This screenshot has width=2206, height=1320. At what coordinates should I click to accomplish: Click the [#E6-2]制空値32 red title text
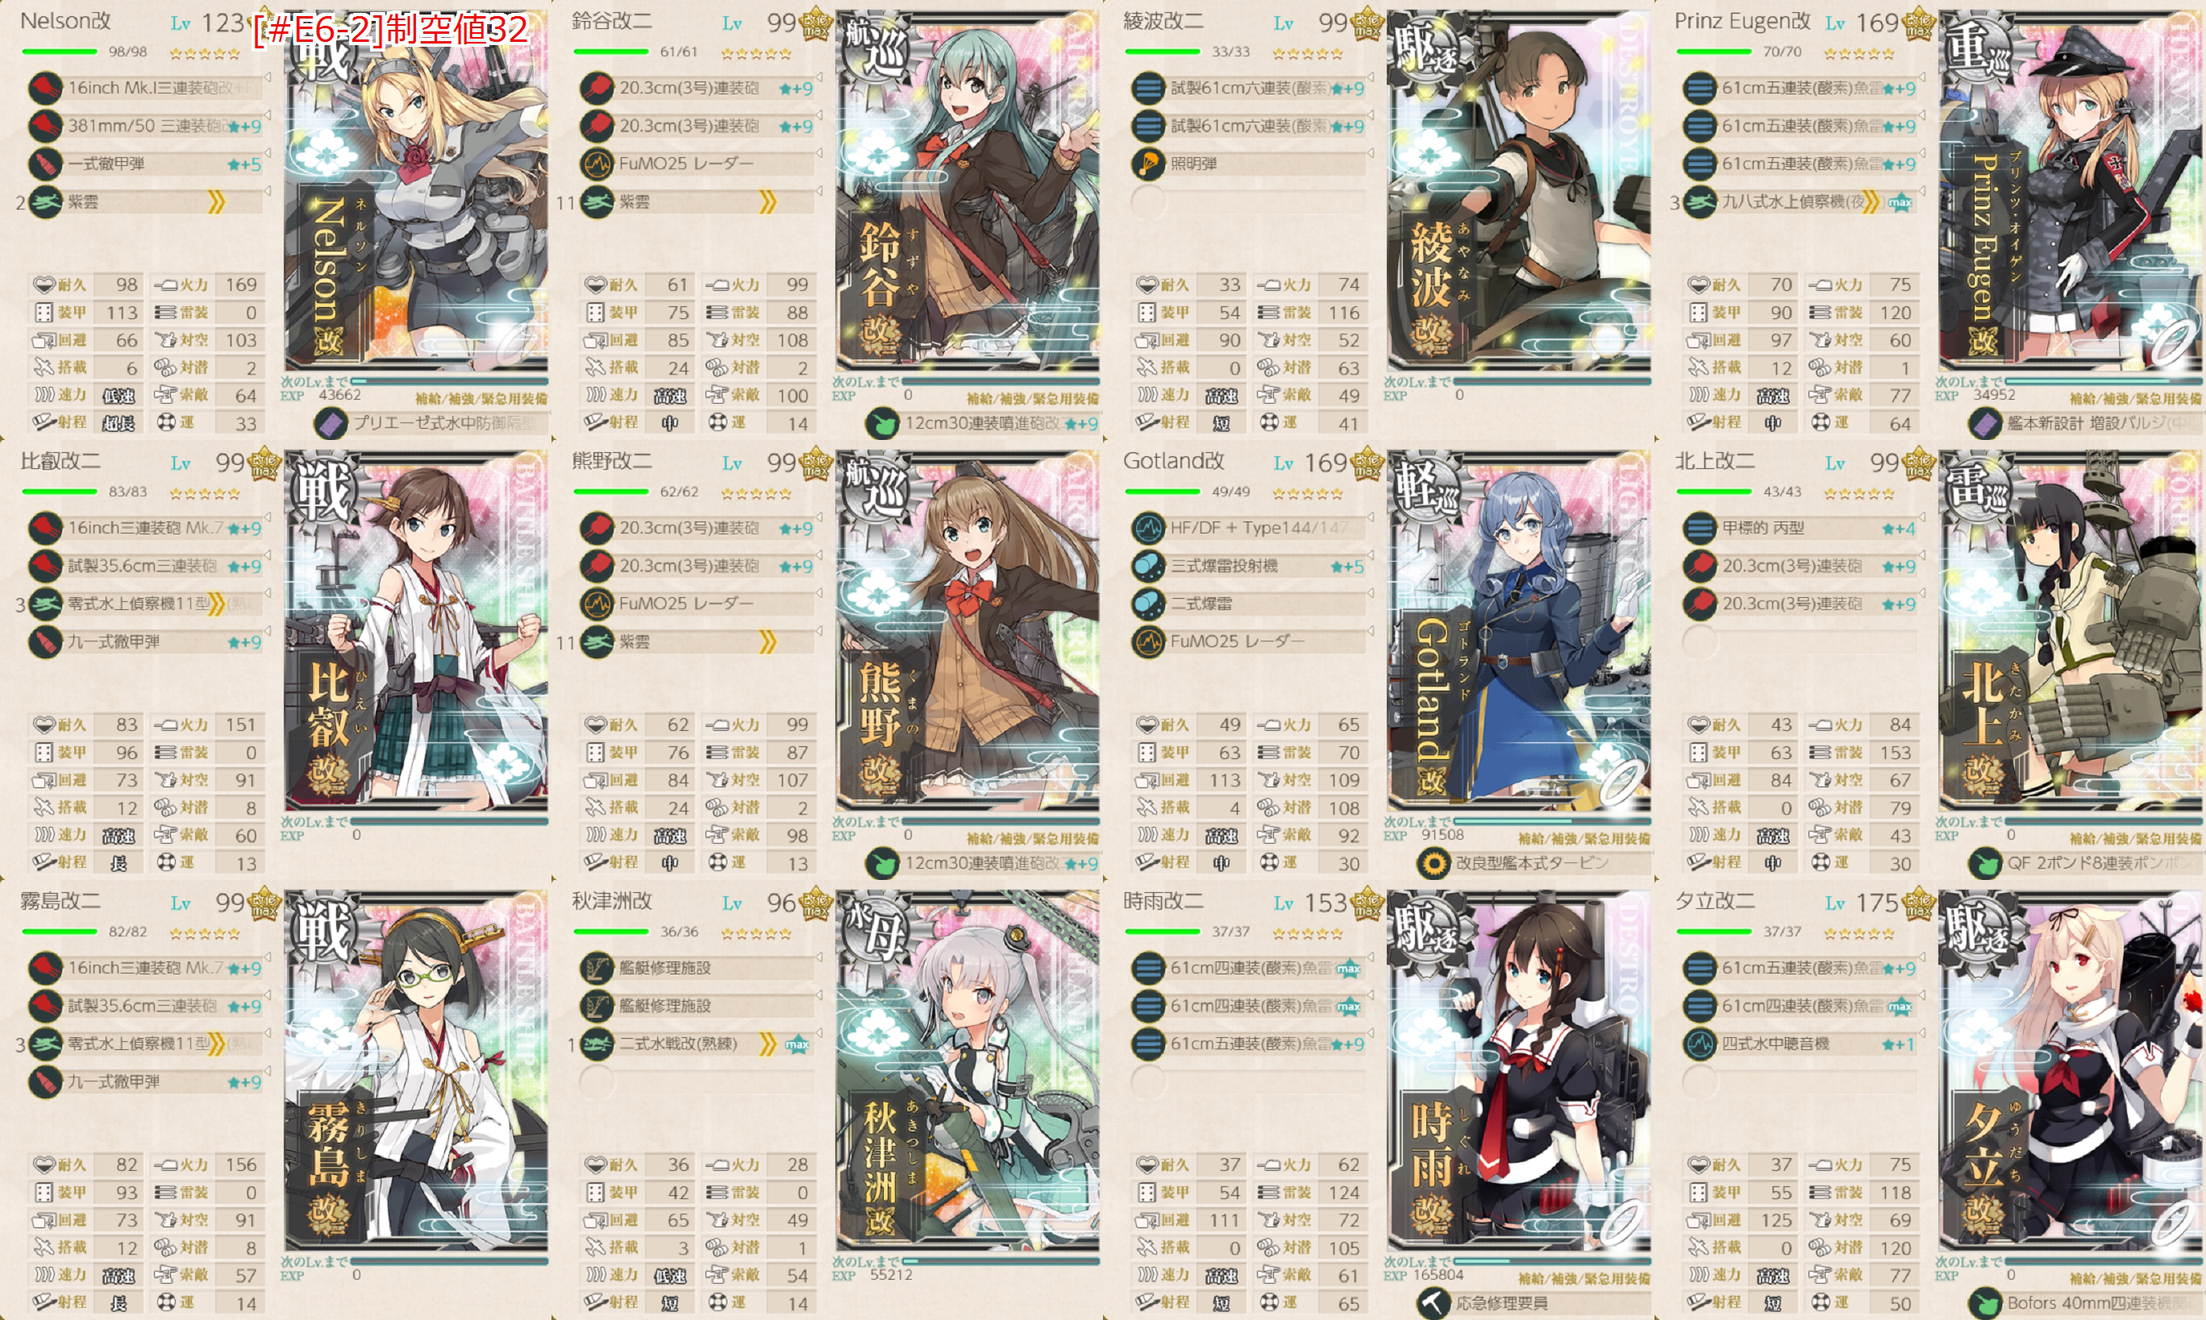392,29
